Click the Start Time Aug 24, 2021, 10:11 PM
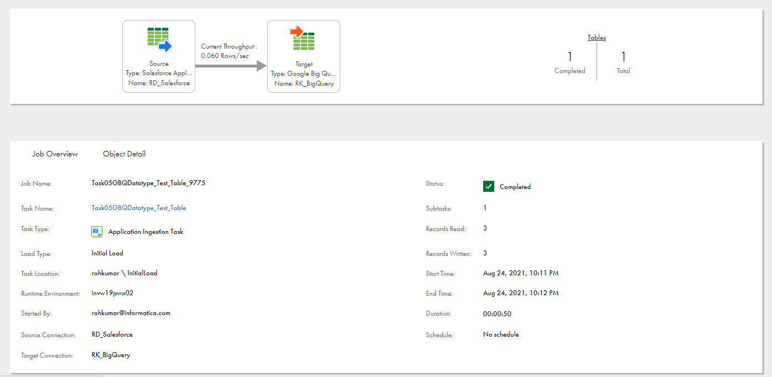Viewport: 772px width, 377px height. coord(521,273)
